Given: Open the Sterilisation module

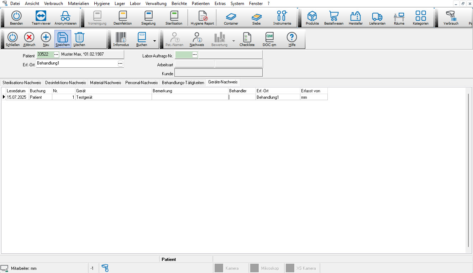Looking at the screenshot, I should pos(174,17).
